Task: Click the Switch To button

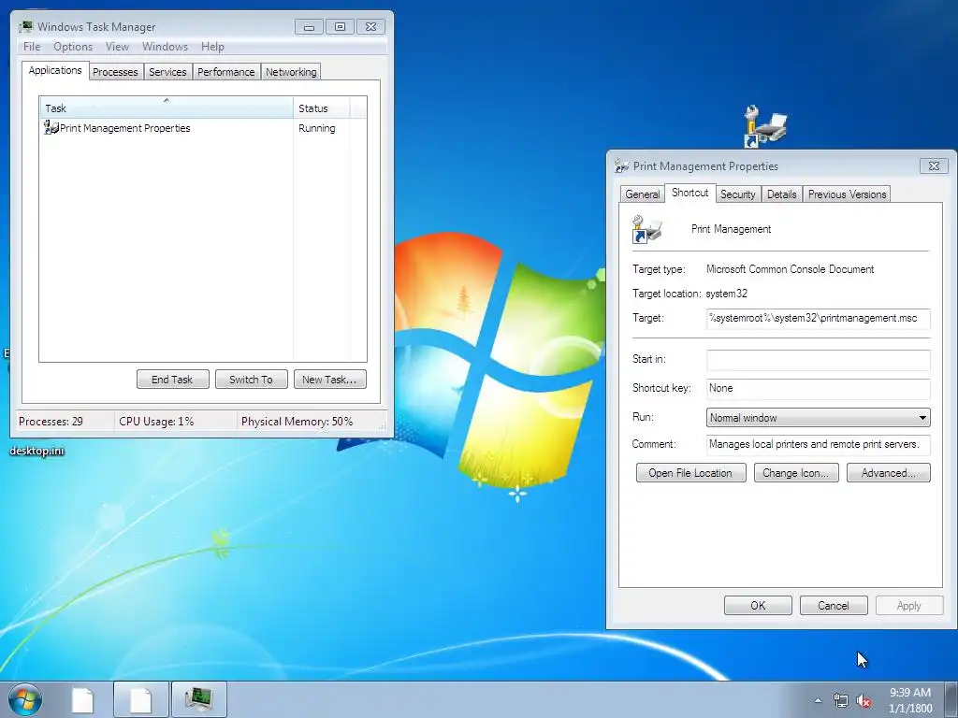Action: click(x=251, y=380)
